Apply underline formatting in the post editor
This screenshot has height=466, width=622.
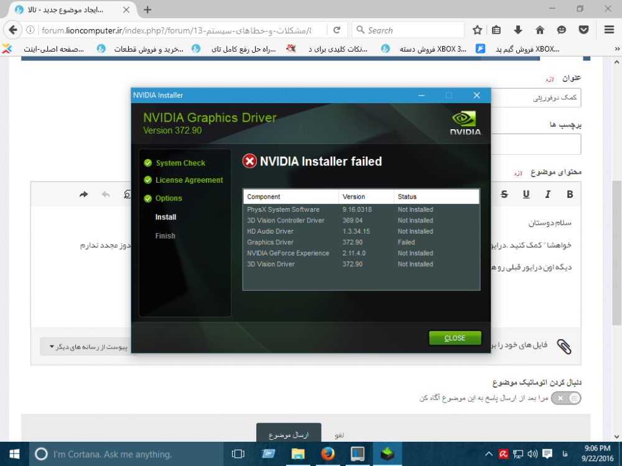(526, 194)
